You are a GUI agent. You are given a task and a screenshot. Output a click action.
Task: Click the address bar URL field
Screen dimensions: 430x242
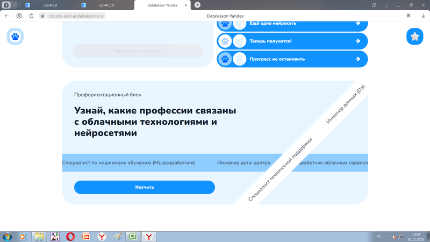76,16
